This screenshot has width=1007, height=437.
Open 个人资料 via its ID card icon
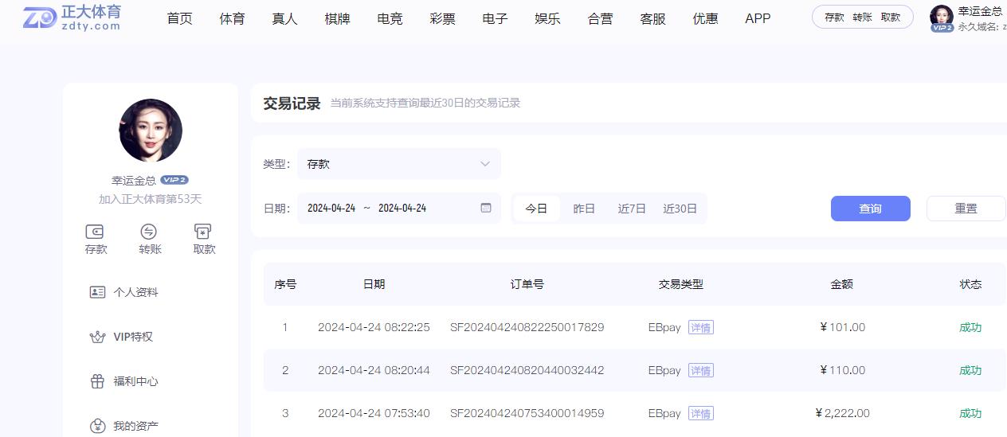point(97,292)
